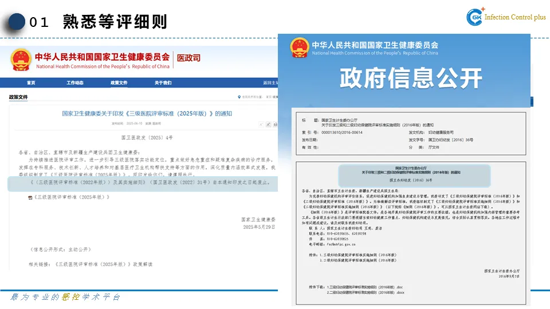Click the increase font size icon
Image resolution: width=550 pixels, height=309 pixels.
268,124
